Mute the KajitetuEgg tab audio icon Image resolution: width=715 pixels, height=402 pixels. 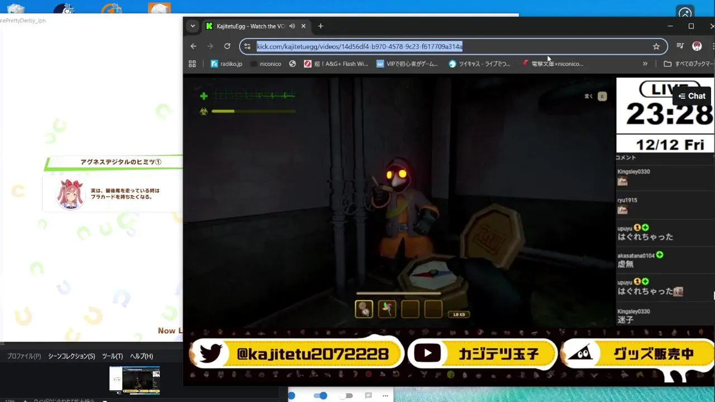(292, 26)
